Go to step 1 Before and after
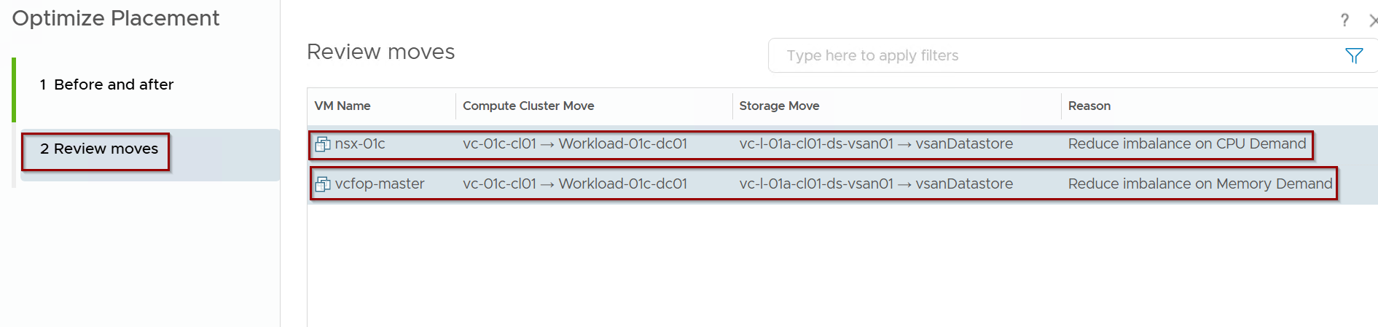The image size is (1378, 327). 106,84
